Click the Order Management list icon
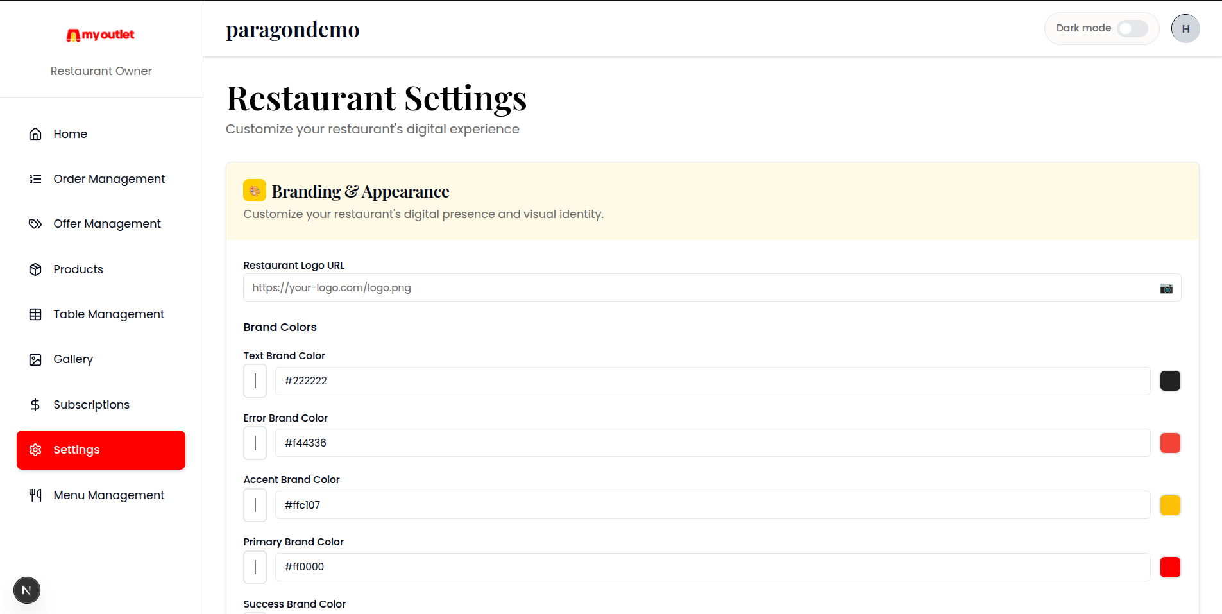The height and width of the screenshot is (614, 1222). [35, 179]
